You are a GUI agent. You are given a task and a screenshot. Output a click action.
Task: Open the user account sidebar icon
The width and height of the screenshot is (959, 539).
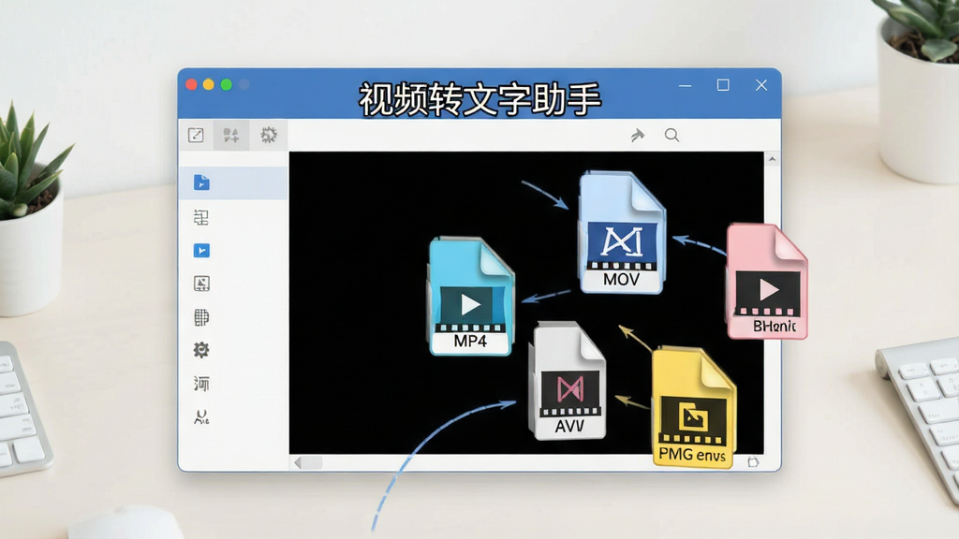[201, 416]
